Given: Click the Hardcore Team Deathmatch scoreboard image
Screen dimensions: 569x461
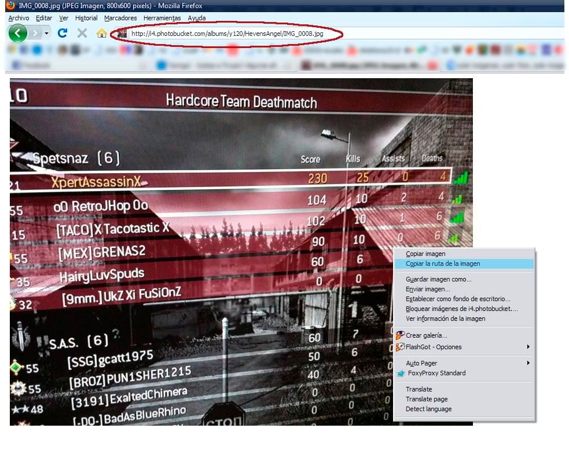Looking at the screenshot, I should (241, 252).
